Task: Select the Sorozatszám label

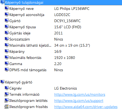Action: tap(19, 39)
